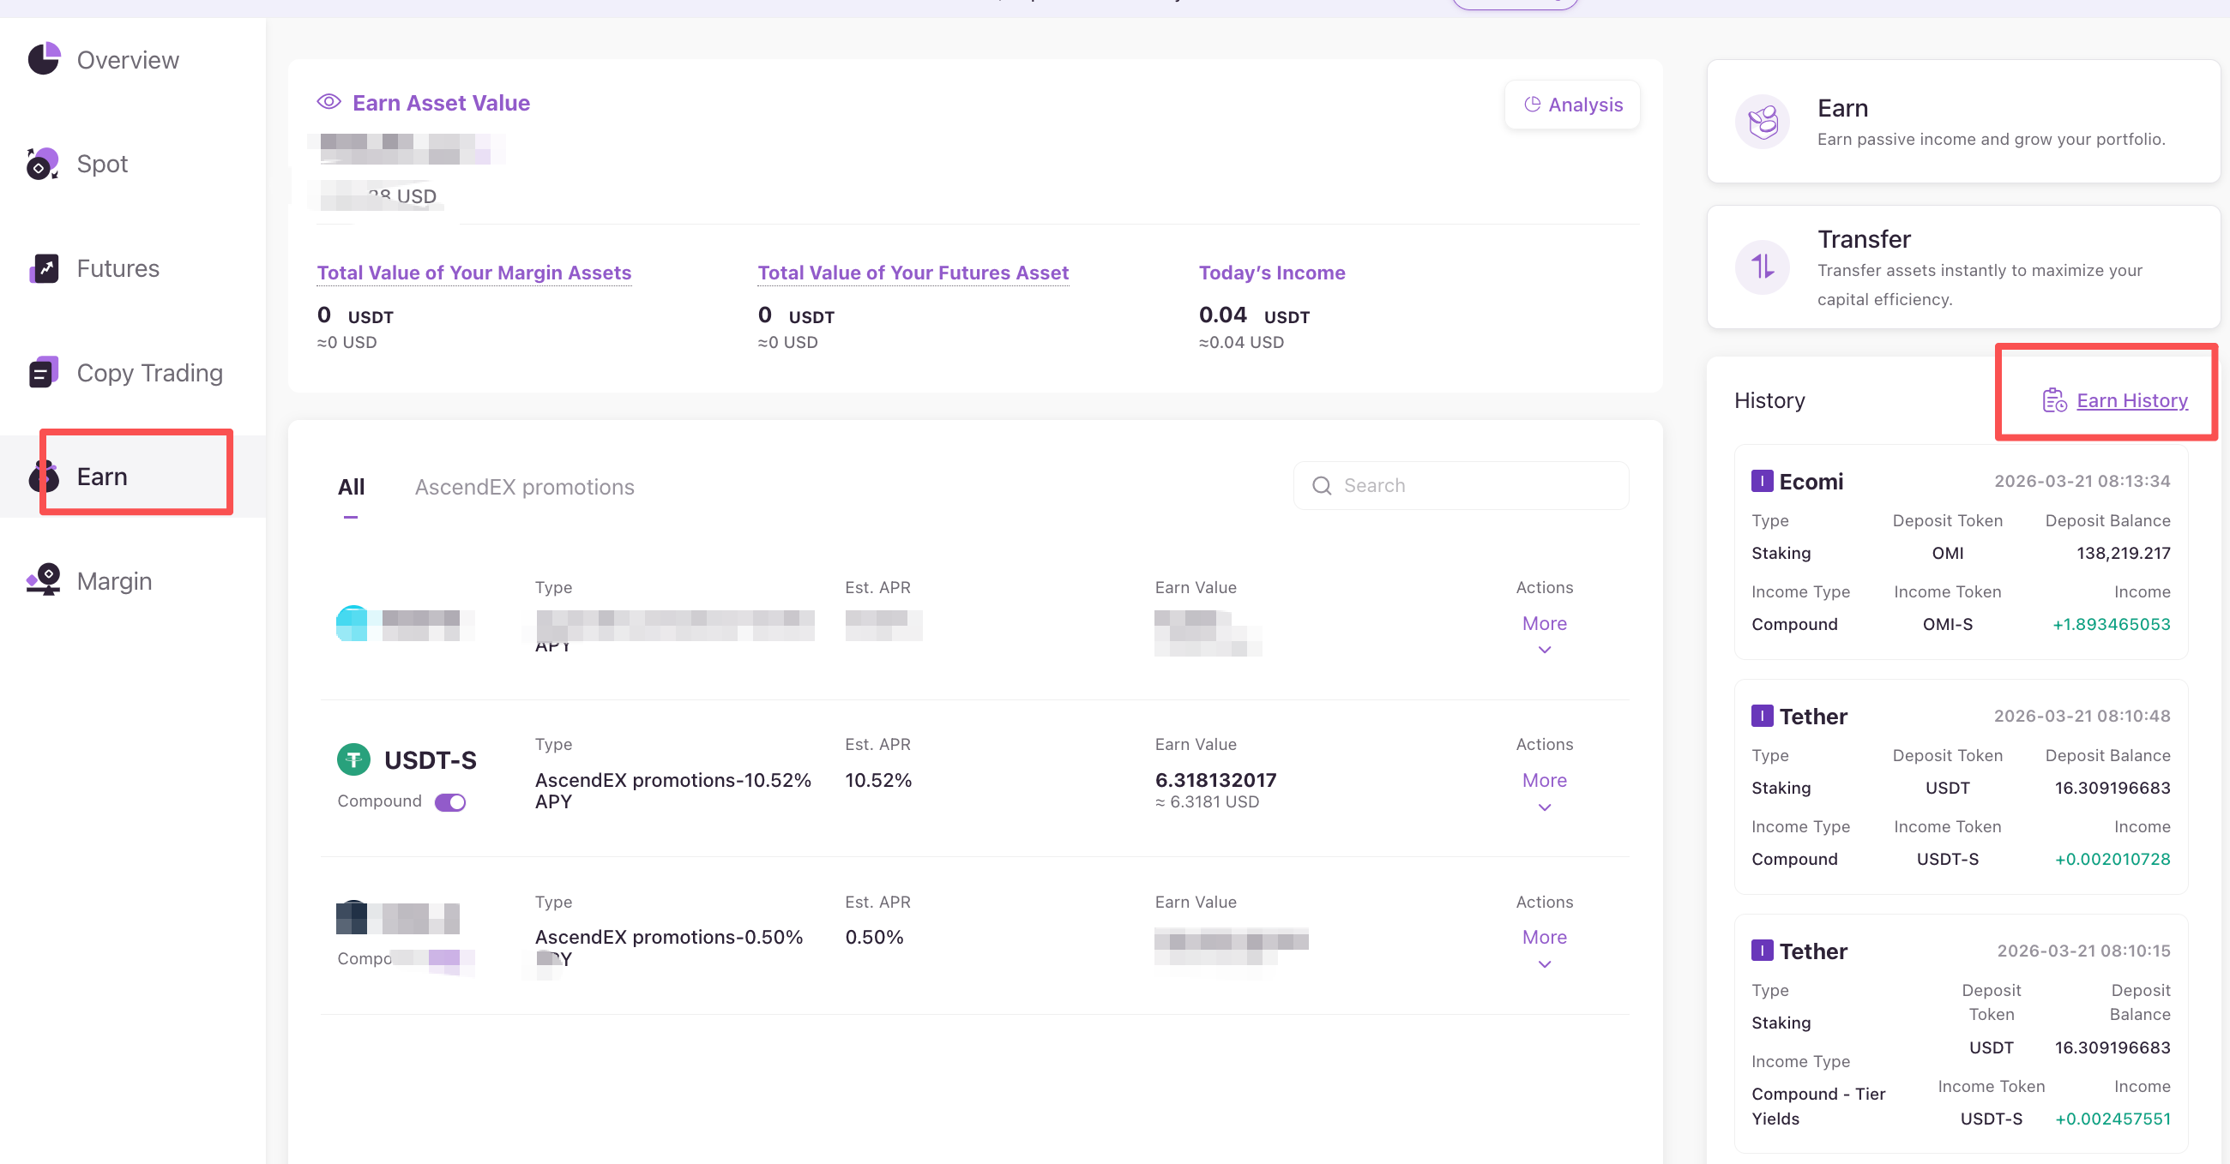Screen dimensions: 2230x1164
Task: Expand More actions for USDT-S row
Action: click(x=1544, y=781)
